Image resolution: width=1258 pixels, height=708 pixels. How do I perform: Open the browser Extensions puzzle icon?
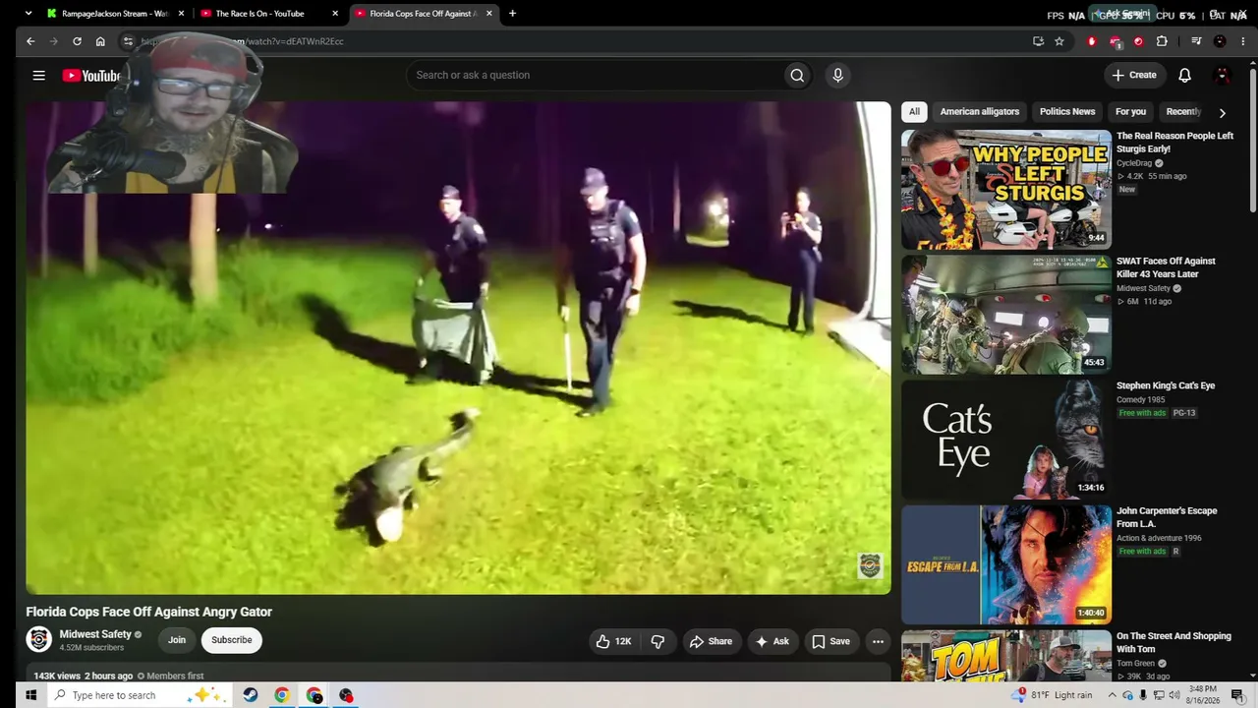pyautogui.click(x=1162, y=41)
